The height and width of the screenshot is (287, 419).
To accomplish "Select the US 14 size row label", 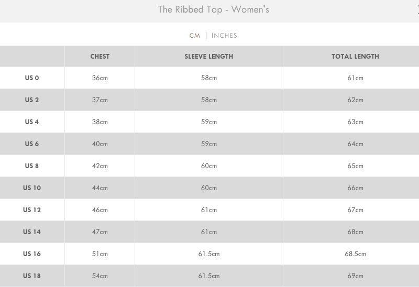I will tap(32, 232).
